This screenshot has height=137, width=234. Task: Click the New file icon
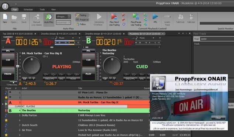[5, 17]
